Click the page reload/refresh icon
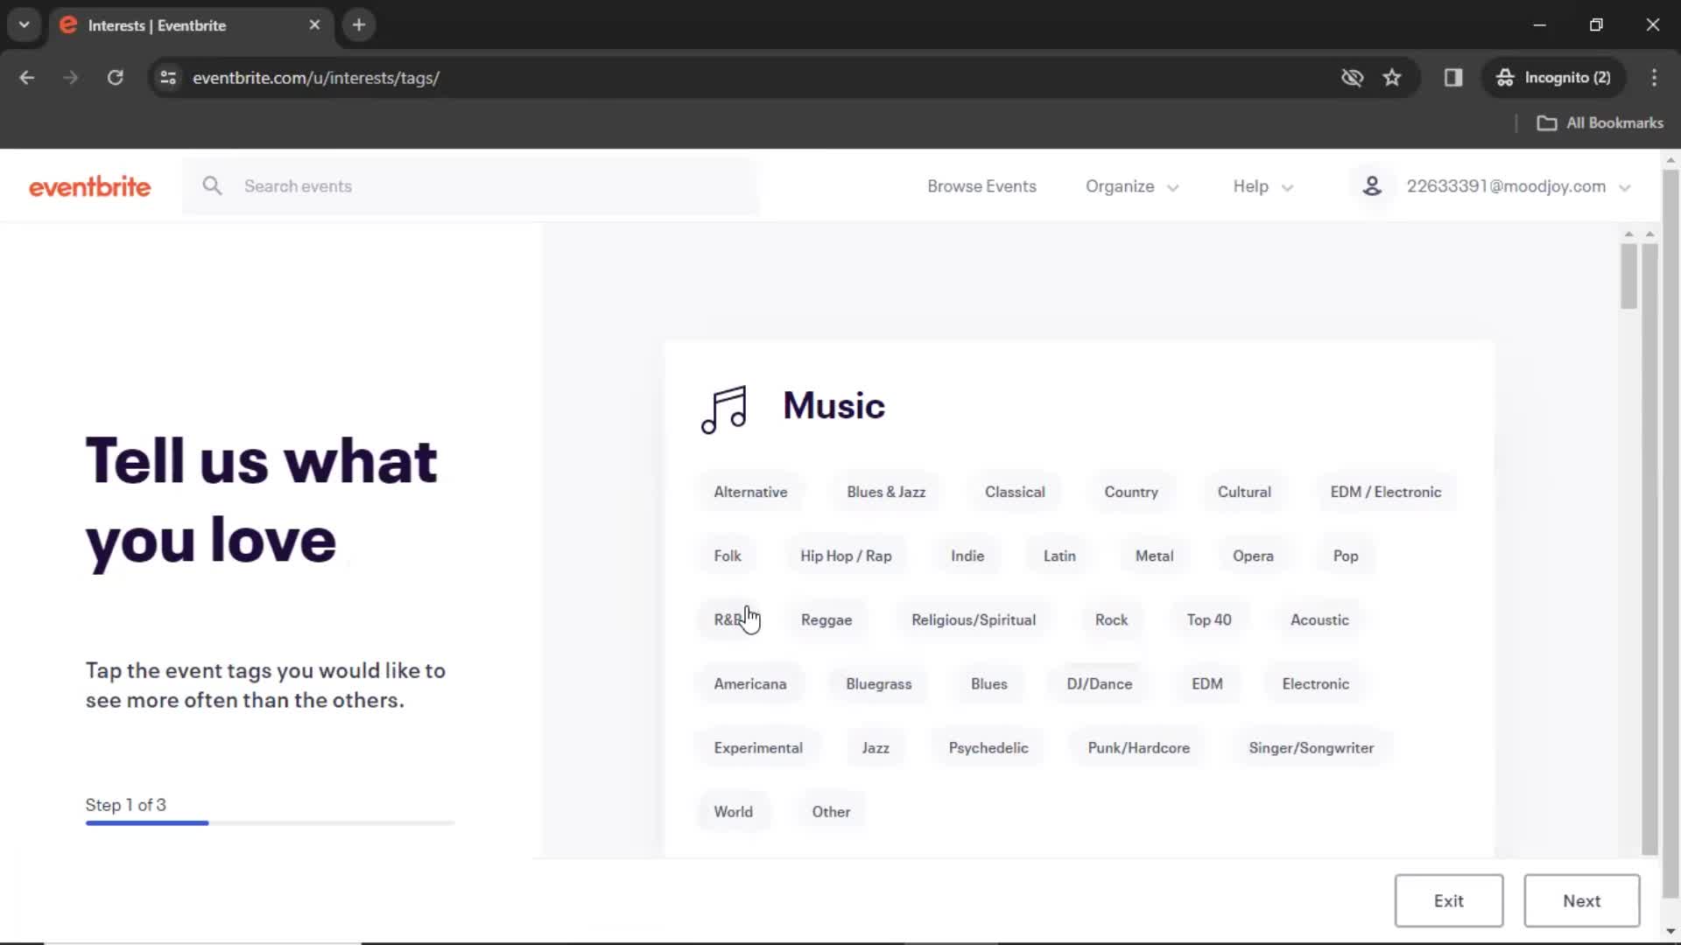Image resolution: width=1681 pixels, height=945 pixels. [116, 77]
